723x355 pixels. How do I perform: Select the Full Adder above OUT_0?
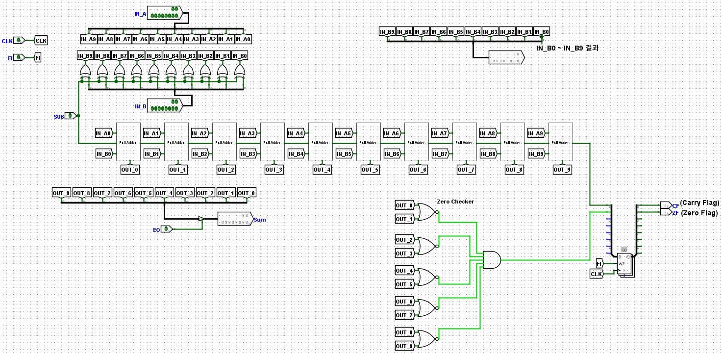(128, 142)
